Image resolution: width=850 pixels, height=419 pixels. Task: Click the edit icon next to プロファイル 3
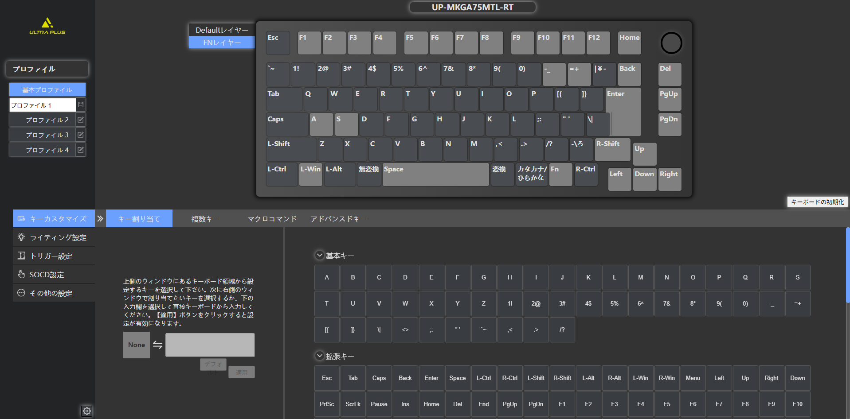[x=81, y=135]
